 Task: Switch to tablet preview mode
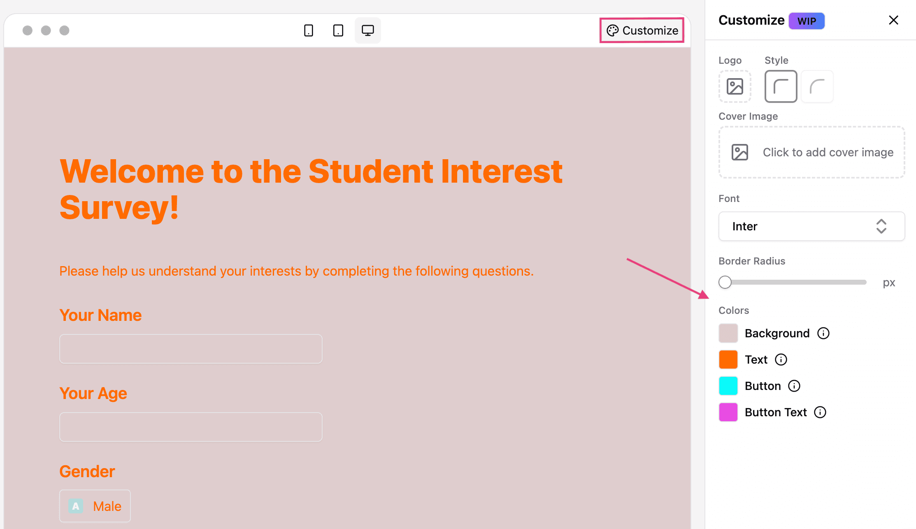[x=338, y=30]
